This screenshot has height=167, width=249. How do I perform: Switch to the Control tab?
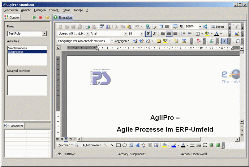12,17
